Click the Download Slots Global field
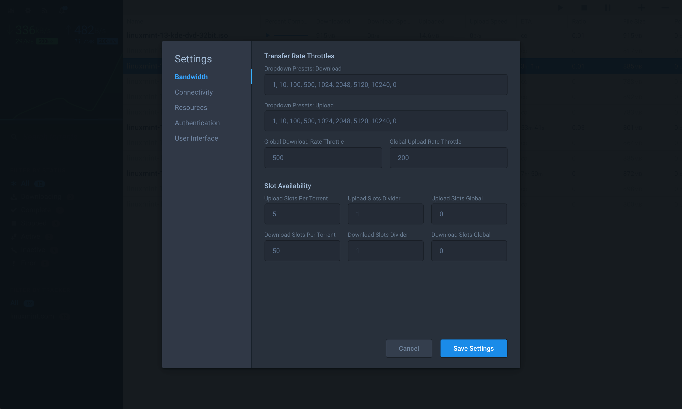 [x=469, y=251]
